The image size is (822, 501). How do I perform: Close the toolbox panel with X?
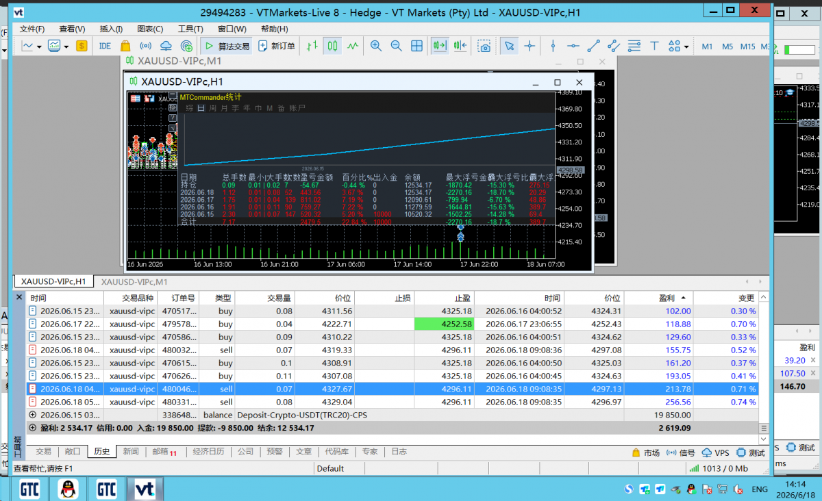(x=19, y=298)
